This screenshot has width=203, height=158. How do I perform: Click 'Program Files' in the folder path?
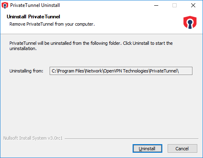click(x=71, y=71)
